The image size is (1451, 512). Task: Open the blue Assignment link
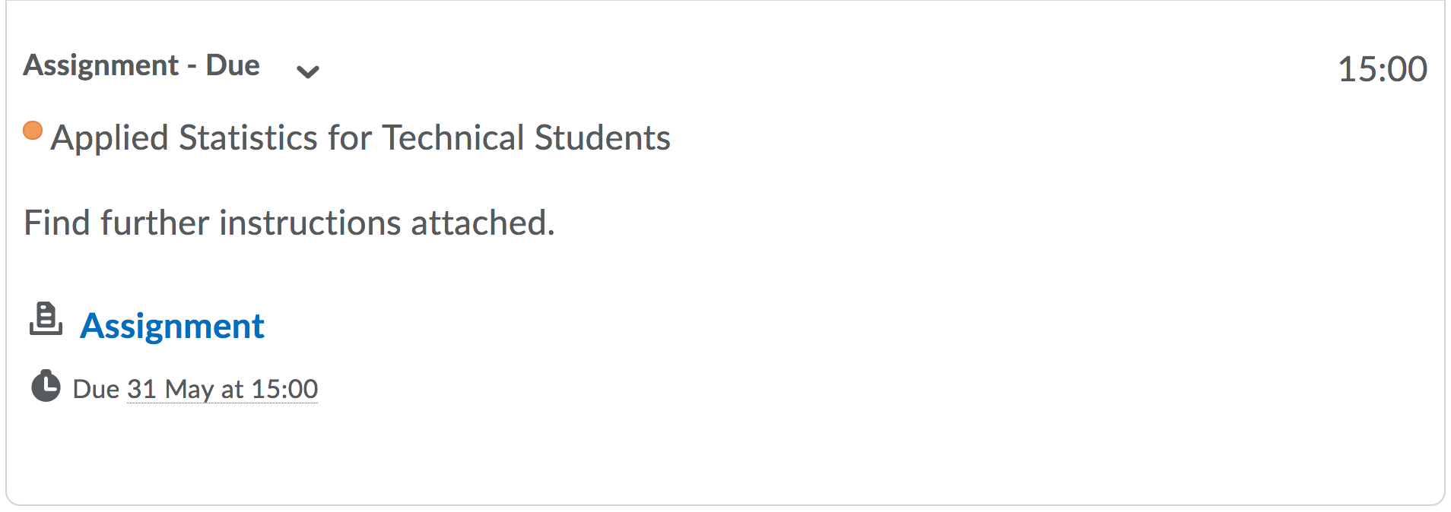(172, 326)
